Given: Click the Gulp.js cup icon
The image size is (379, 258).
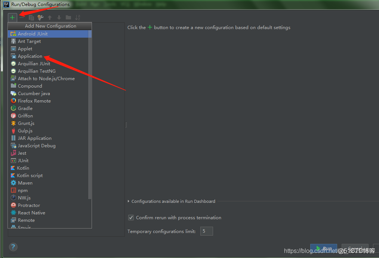Looking at the screenshot, I should click(x=13, y=131).
